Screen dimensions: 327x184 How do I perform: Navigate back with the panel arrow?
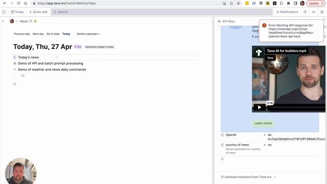point(3,21)
